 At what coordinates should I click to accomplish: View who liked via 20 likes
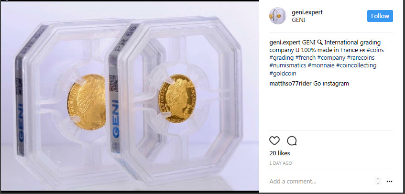click(x=280, y=153)
